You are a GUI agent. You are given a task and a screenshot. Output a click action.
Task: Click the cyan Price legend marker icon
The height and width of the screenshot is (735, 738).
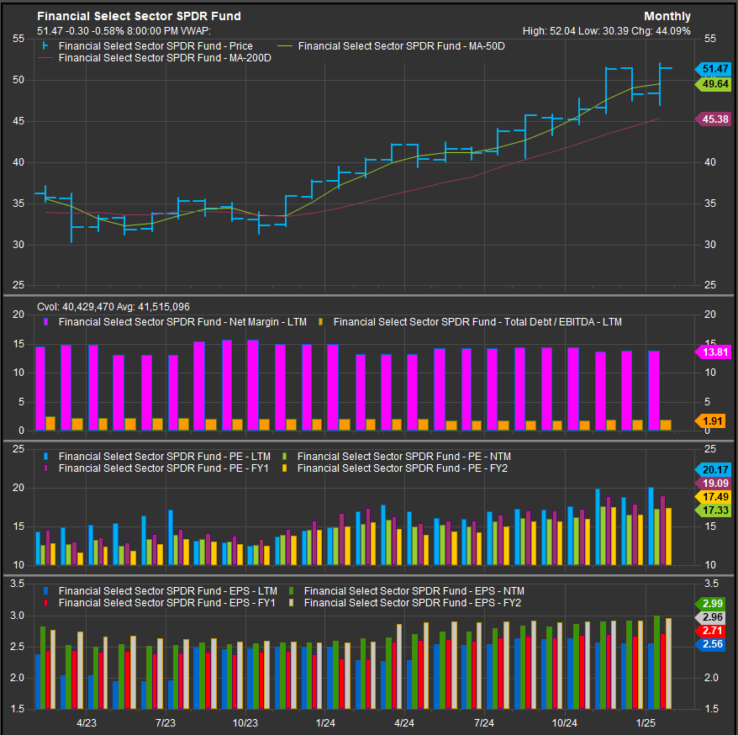tap(45, 45)
